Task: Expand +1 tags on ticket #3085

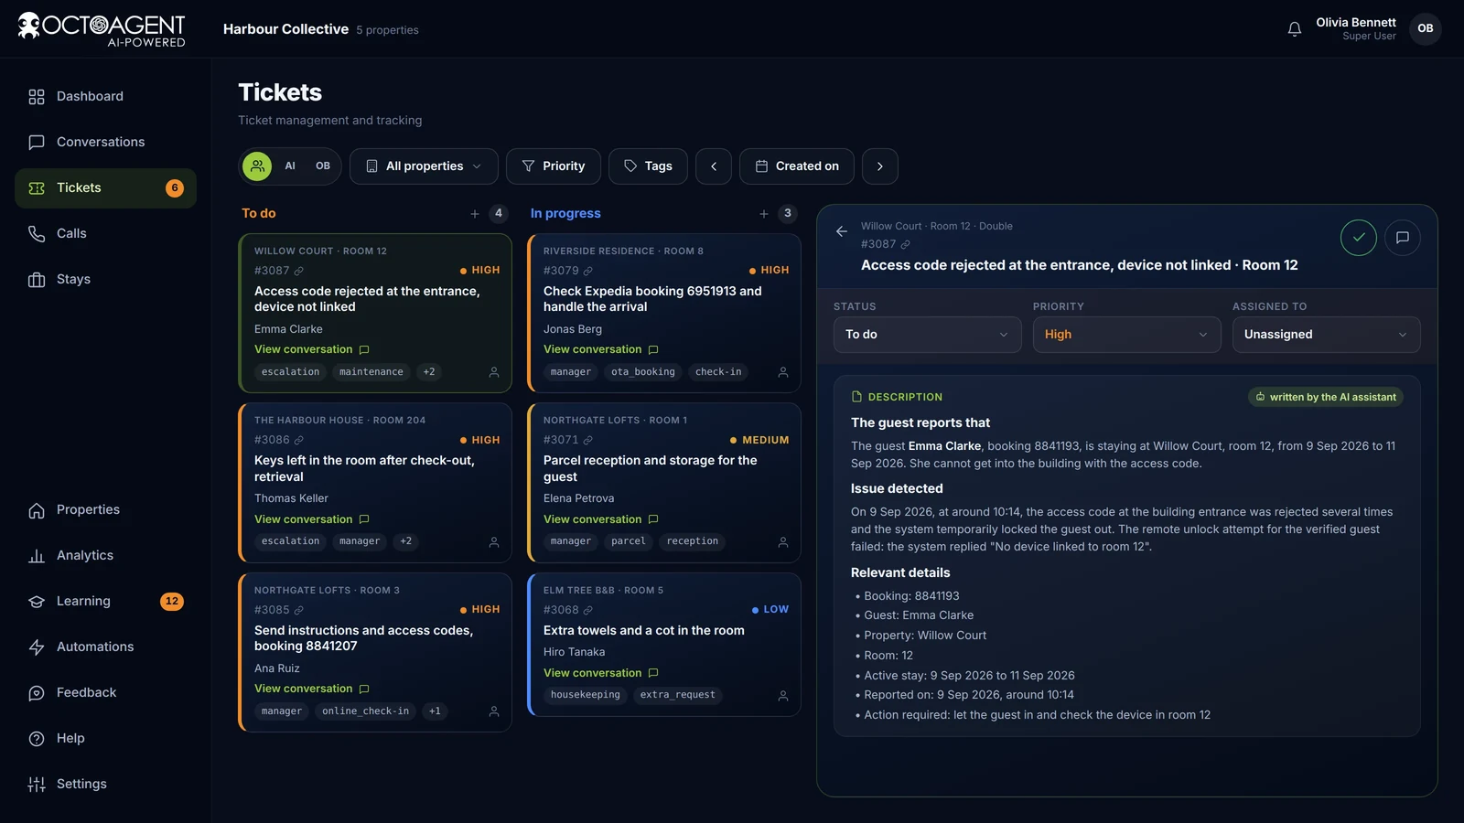Action: point(435,711)
